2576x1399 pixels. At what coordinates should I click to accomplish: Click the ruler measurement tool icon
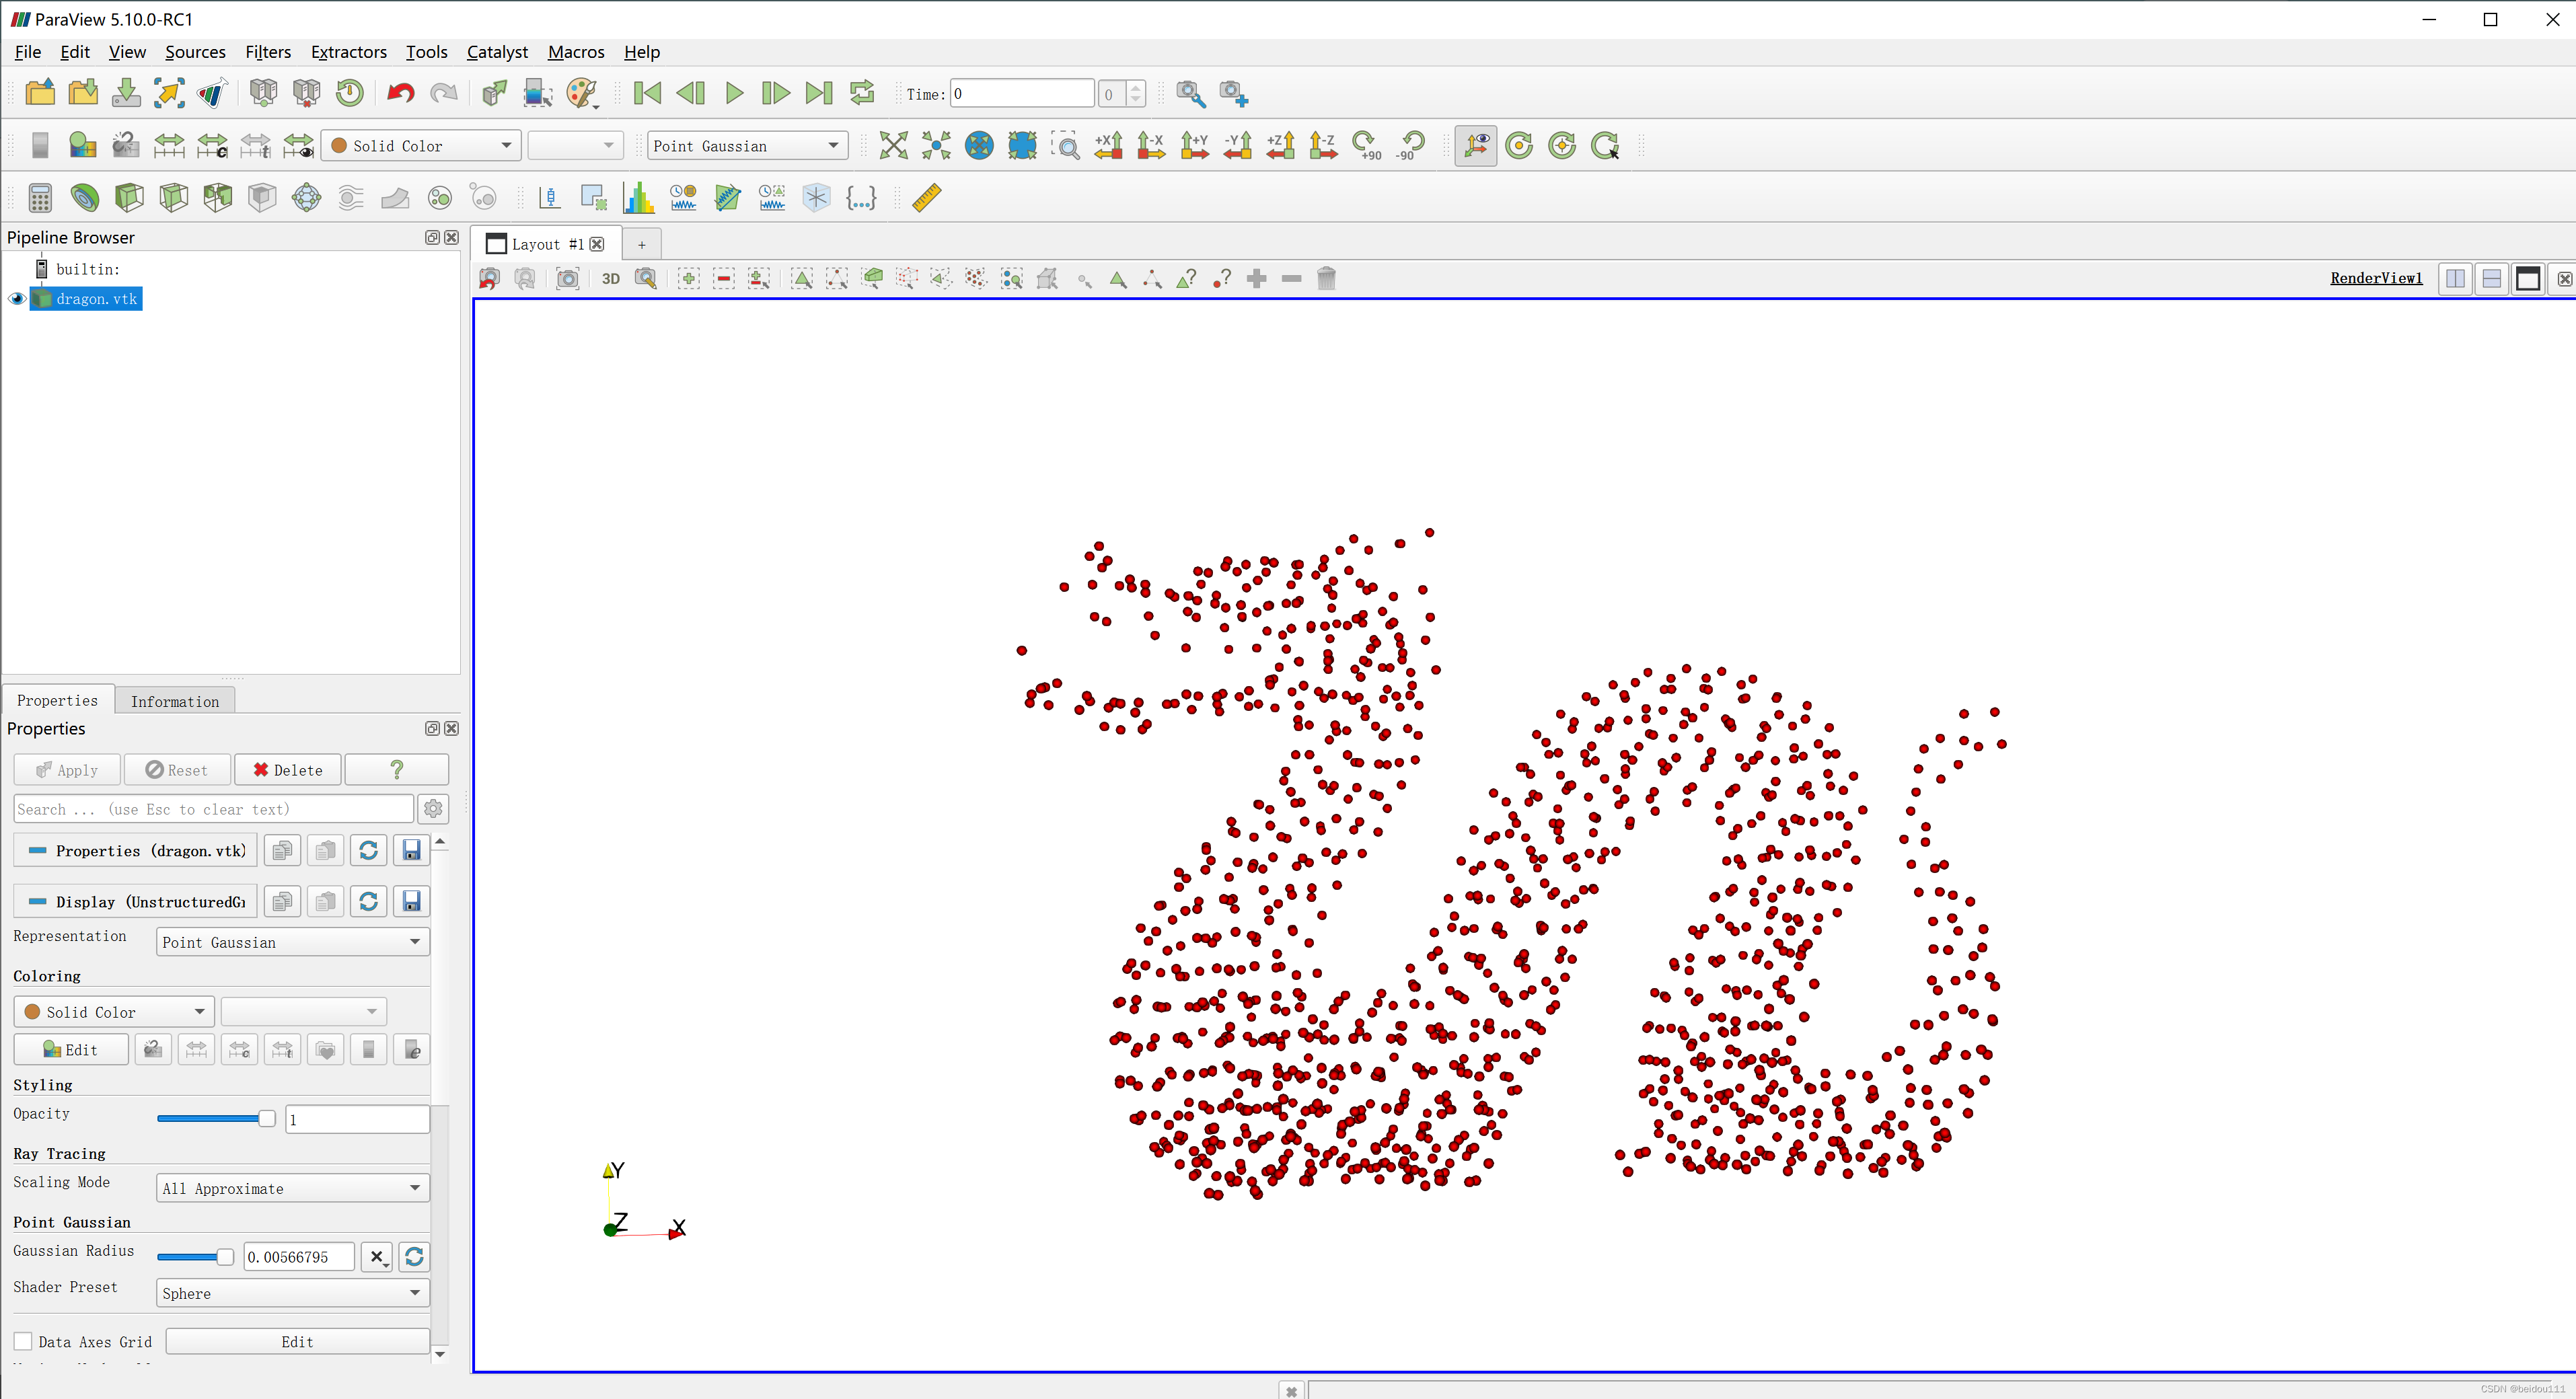(926, 198)
